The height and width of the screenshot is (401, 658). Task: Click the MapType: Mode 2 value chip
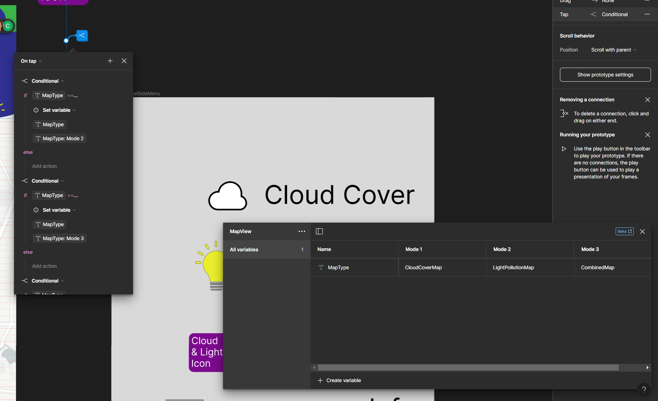[x=60, y=138]
